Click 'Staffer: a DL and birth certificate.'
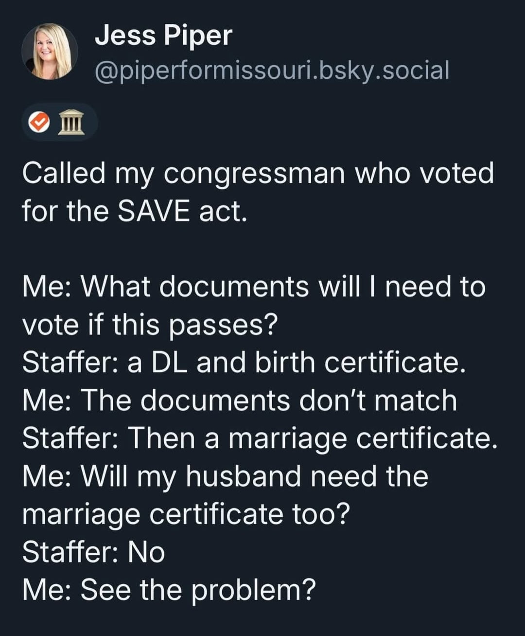The width and height of the screenshot is (525, 636). [x=244, y=363]
